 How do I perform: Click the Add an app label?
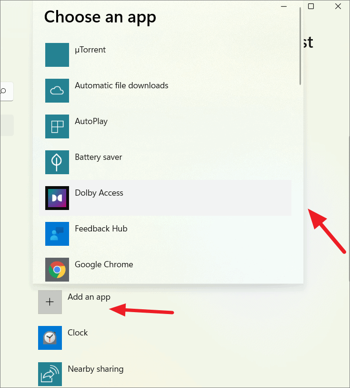point(89,297)
